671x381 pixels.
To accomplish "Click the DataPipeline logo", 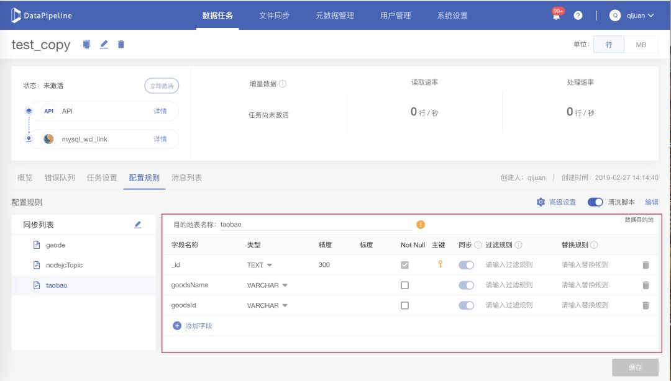I will (x=42, y=16).
